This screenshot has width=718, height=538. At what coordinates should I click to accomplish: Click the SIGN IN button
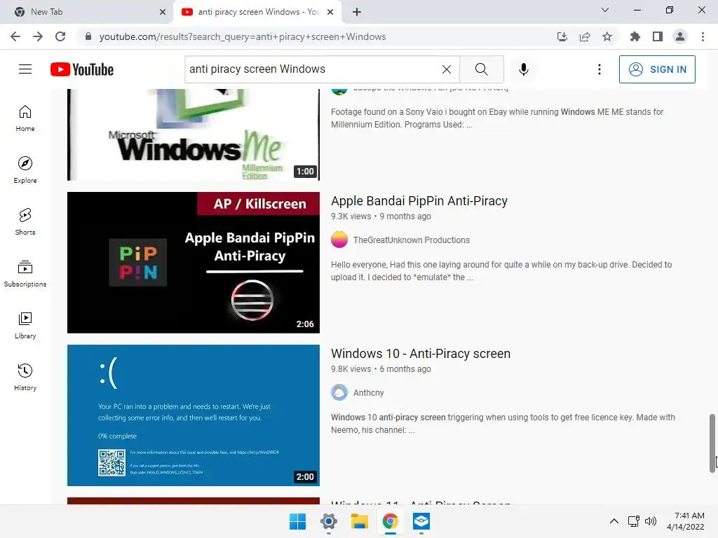(x=656, y=69)
